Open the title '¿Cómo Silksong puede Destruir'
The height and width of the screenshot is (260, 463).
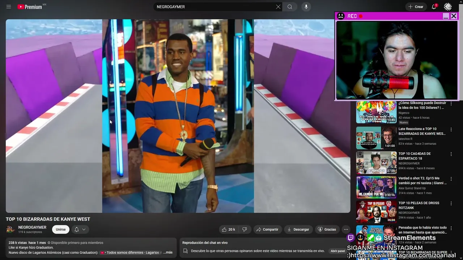pyautogui.click(x=422, y=105)
